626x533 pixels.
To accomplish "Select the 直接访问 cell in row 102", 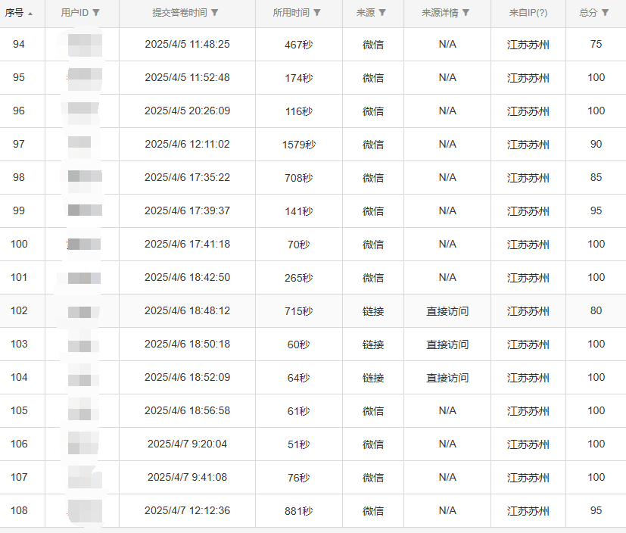I will [447, 311].
